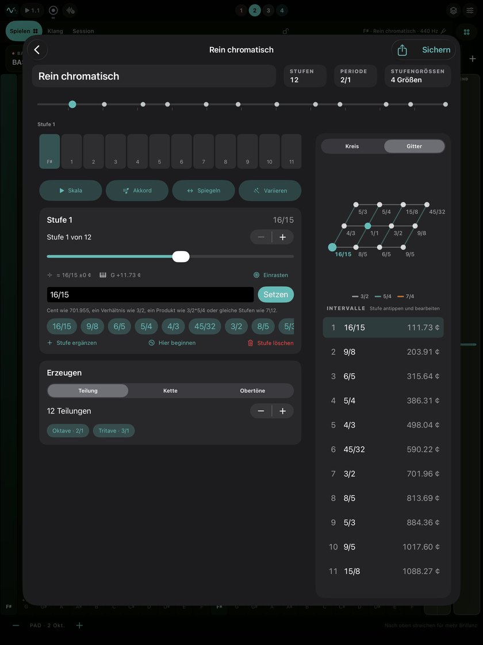Screen dimensions: 483x645
Task: Tap the grid icon below the settings icon
Action: (x=466, y=32)
